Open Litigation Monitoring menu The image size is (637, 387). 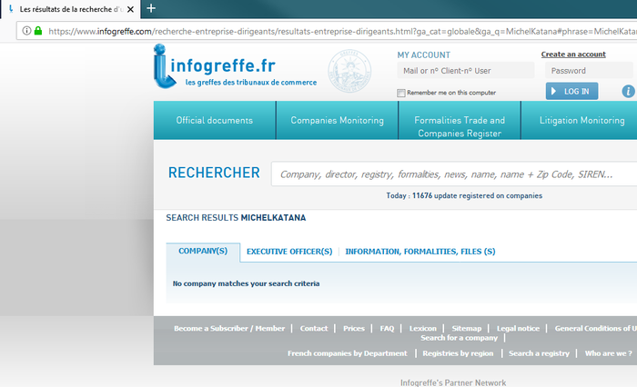click(581, 120)
